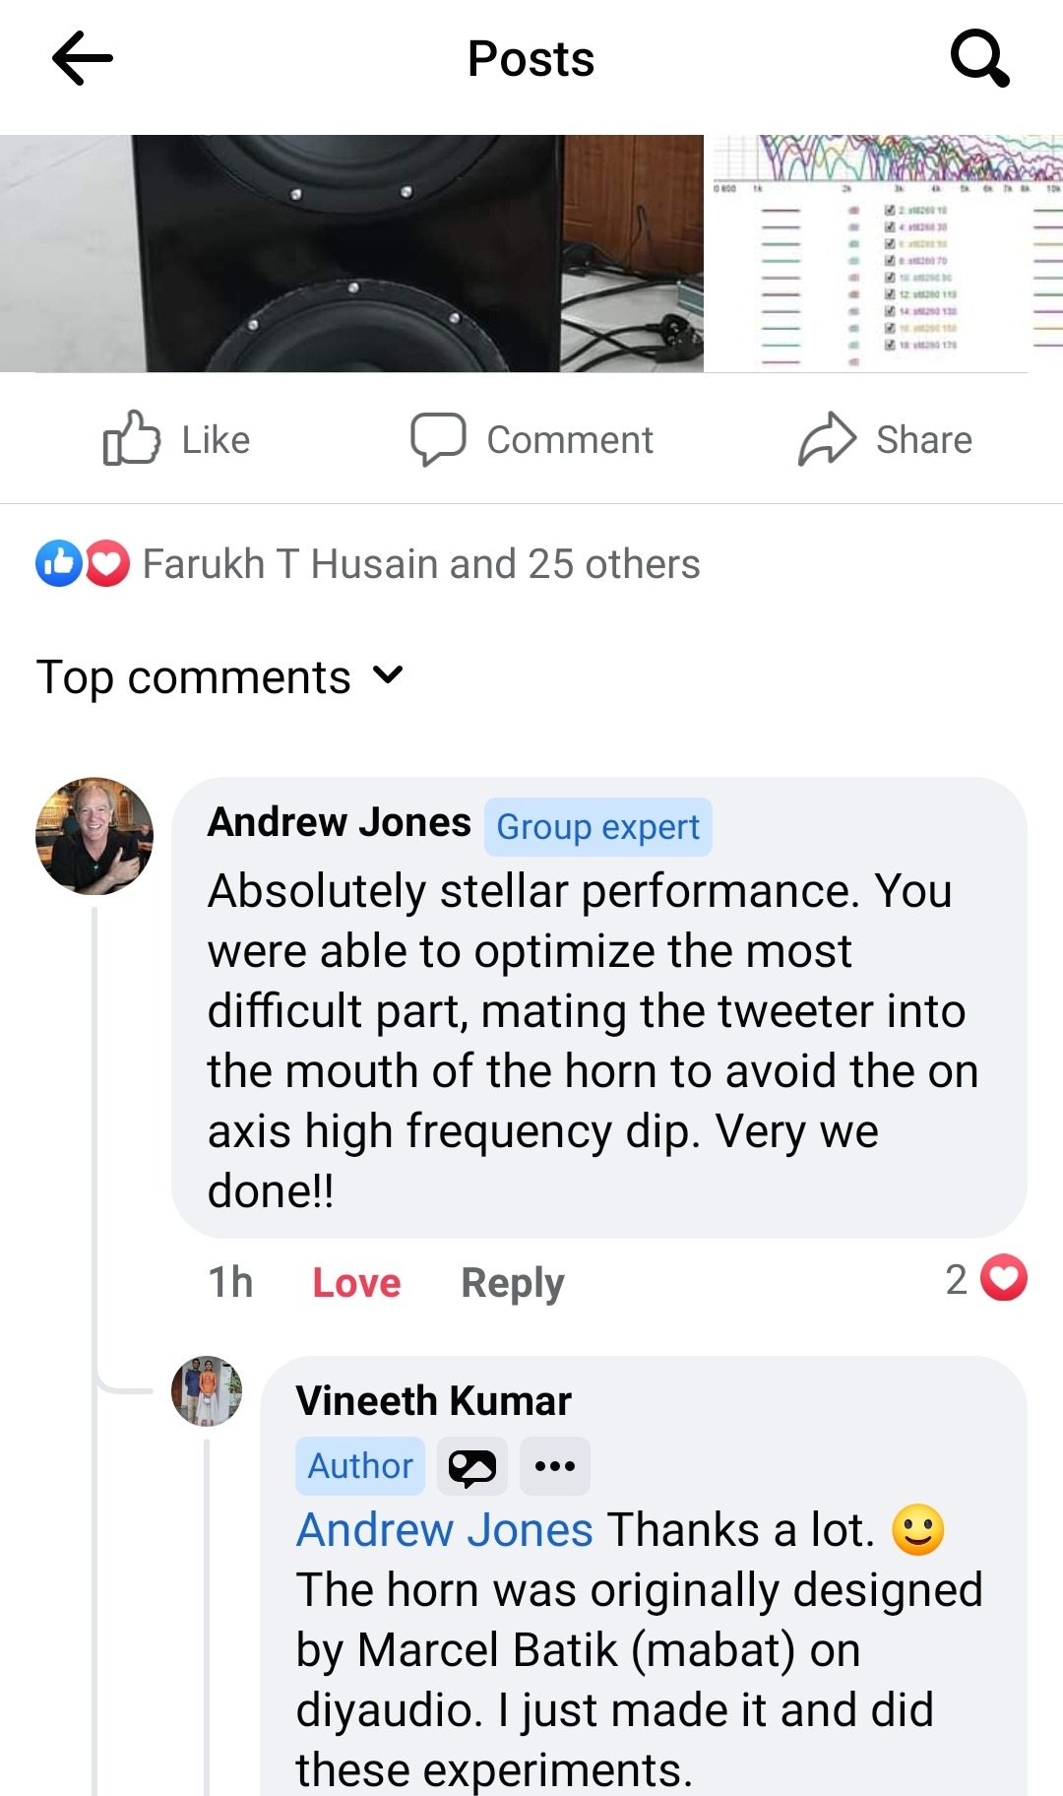Tap the Group expert badge
The width and height of the screenshot is (1063, 1796).
pyautogui.click(x=598, y=827)
